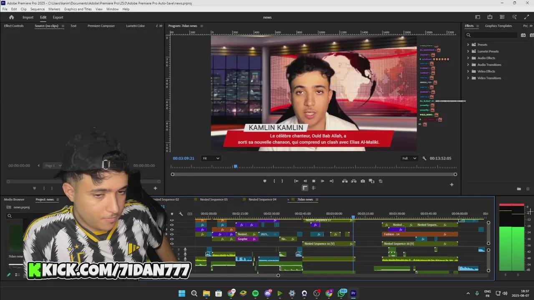Open the Full playback resolution dropdown
The height and width of the screenshot is (300, 534).
409,158
